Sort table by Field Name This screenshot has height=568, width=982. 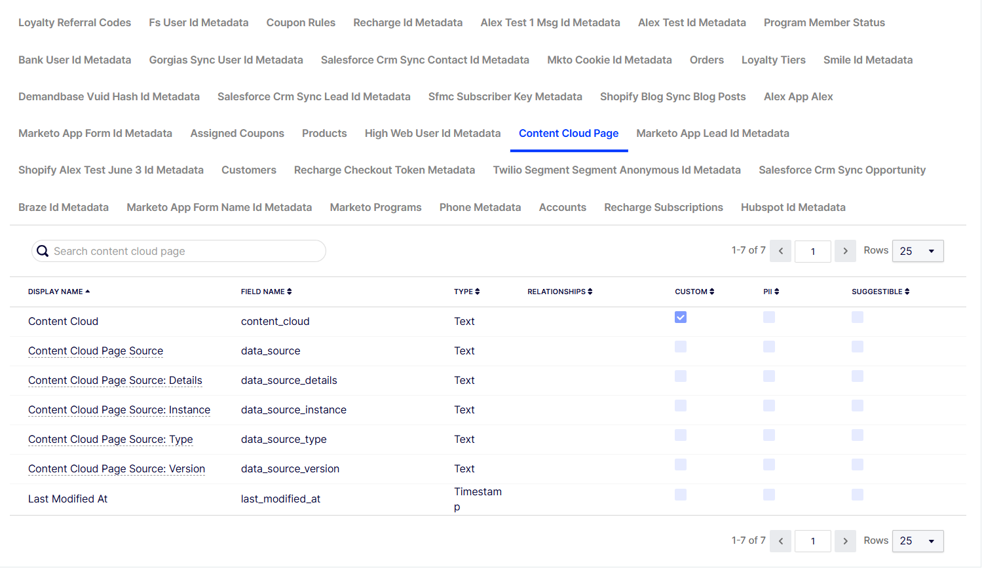tap(266, 292)
